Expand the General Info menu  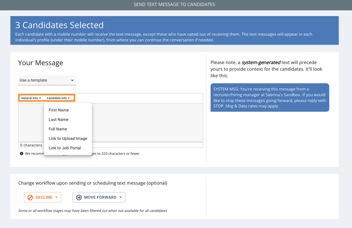(x=31, y=98)
